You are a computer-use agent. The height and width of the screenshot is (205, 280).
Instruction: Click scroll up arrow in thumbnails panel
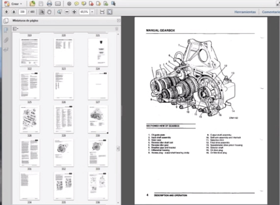coord(118,34)
